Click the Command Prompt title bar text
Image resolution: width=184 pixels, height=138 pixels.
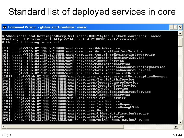coord(48,27)
